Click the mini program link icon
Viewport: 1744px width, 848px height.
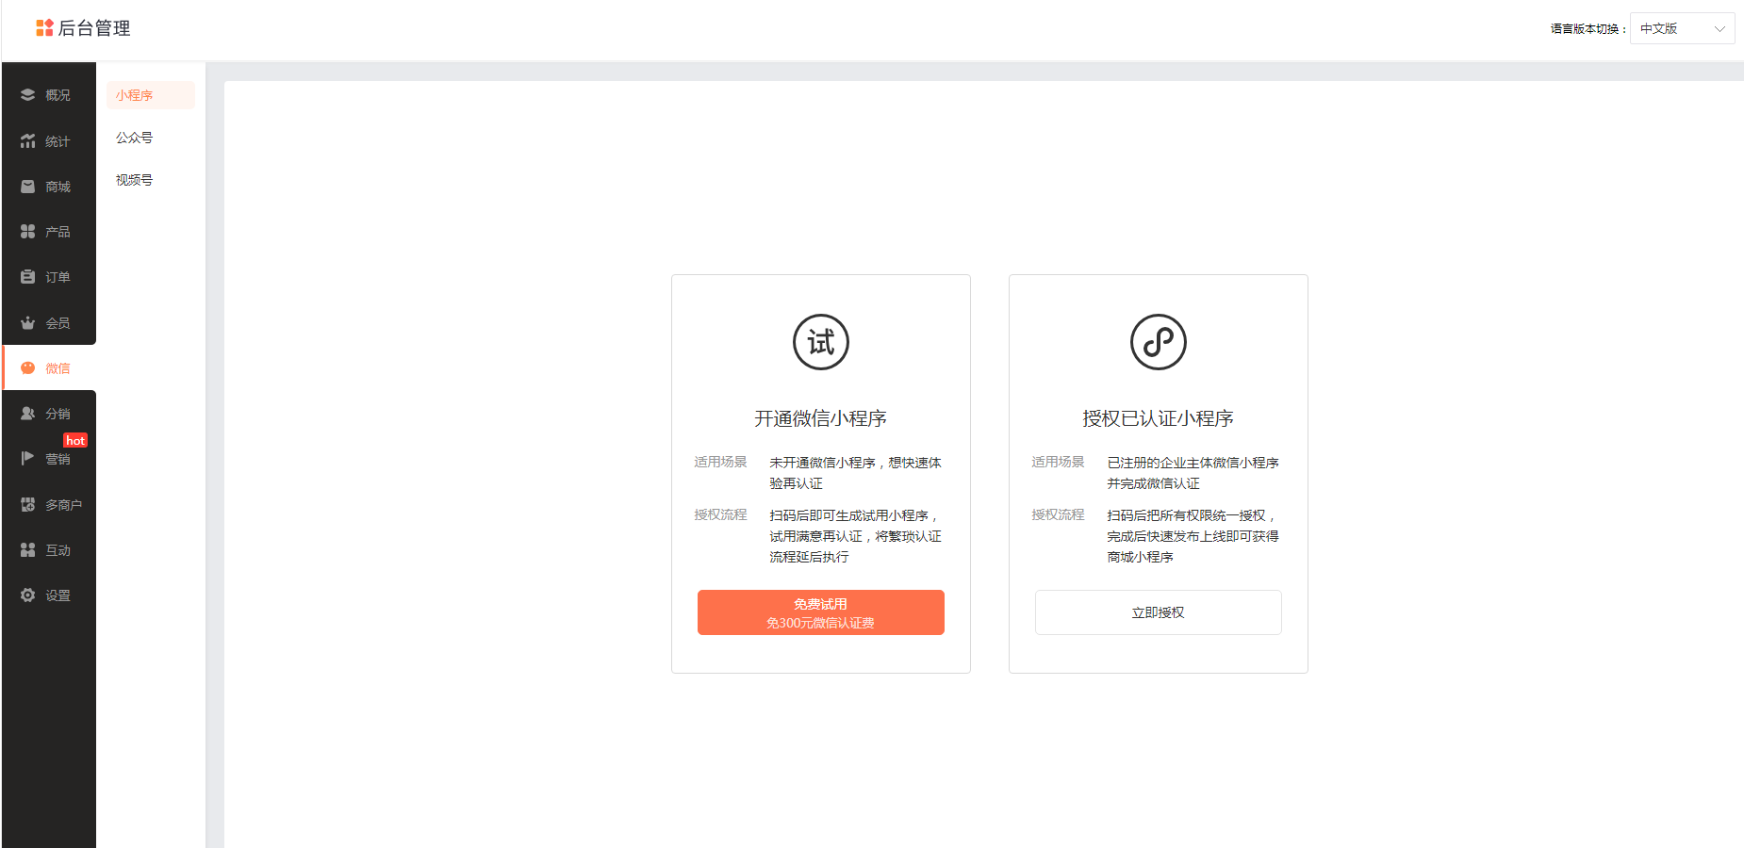pyautogui.click(x=1159, y=342)
